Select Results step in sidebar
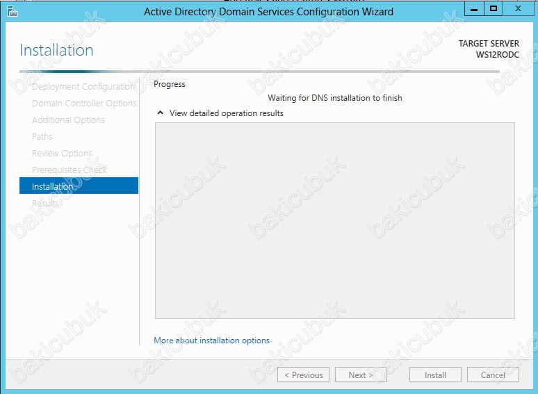The width and height of the screenshot is (538, 394). [45, 203]
